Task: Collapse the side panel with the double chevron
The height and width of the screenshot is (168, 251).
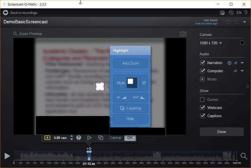Action: click(x=248, y=86)
